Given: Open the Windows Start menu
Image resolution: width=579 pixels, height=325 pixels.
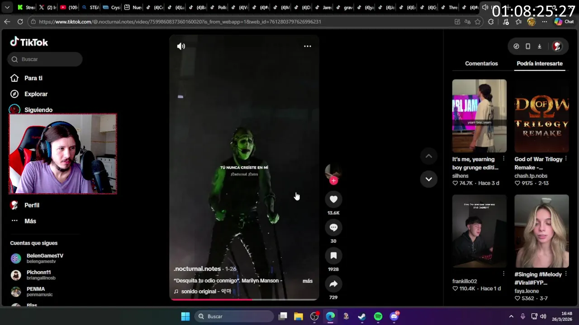Looking at the screenshot, I should click(185, 316).
